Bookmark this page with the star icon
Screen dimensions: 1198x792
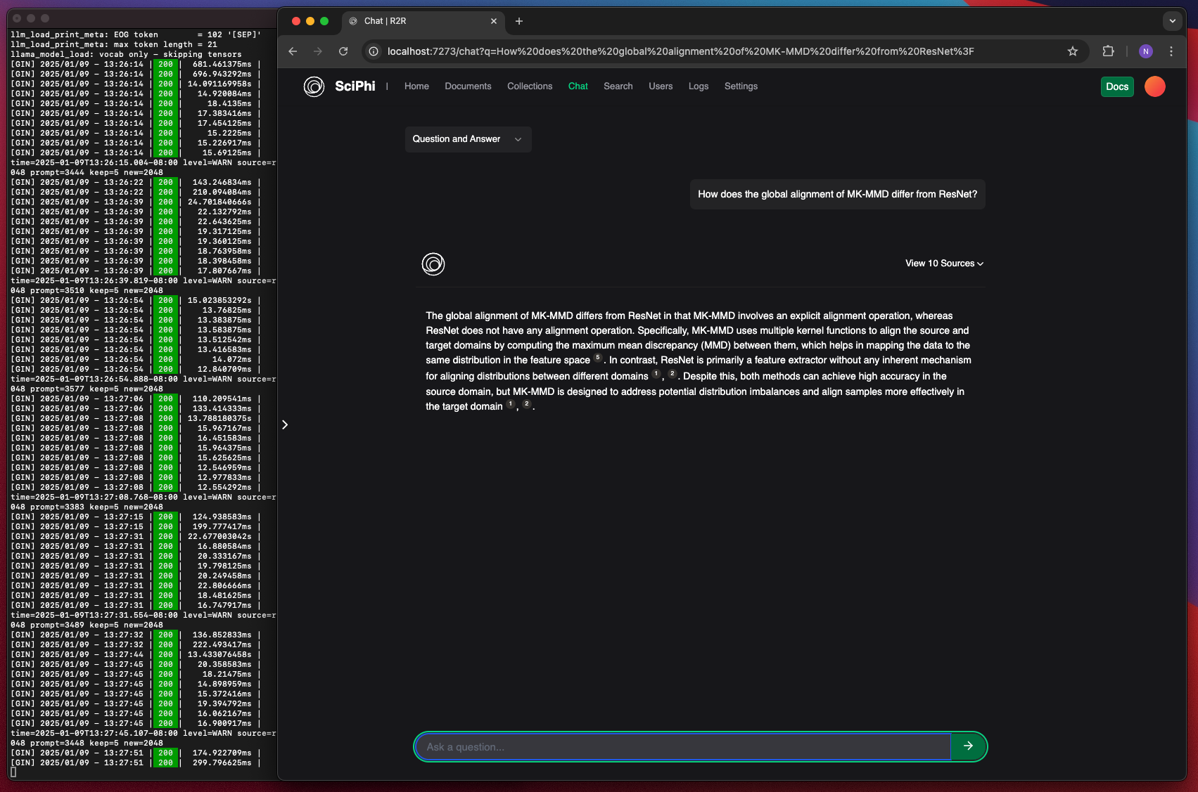click(1073, 51)
